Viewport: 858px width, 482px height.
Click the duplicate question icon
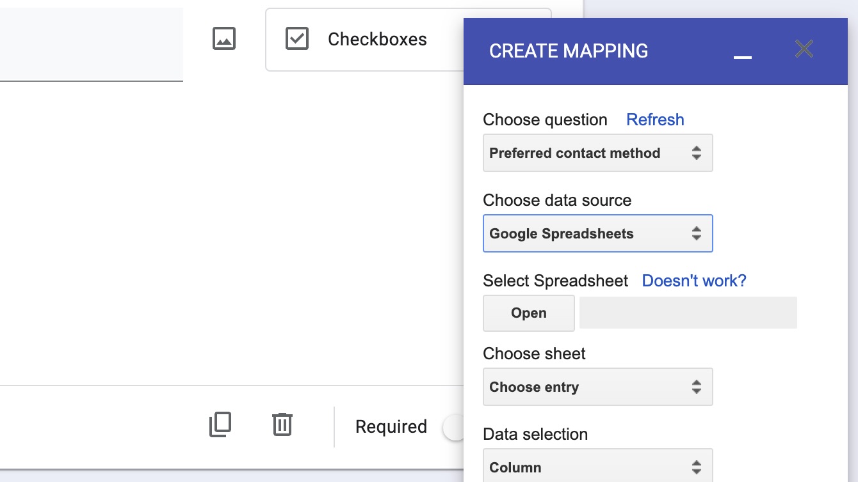[x=220, y=425]
